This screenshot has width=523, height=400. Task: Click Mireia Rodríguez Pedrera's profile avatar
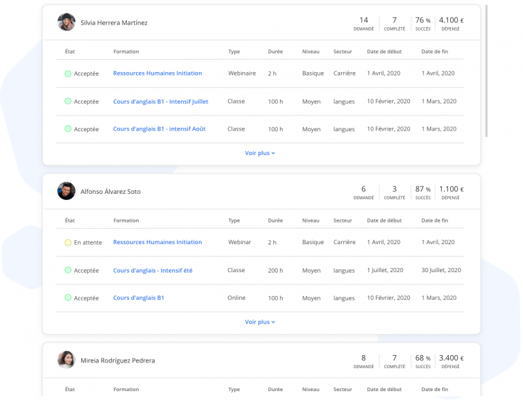[66, 360]
